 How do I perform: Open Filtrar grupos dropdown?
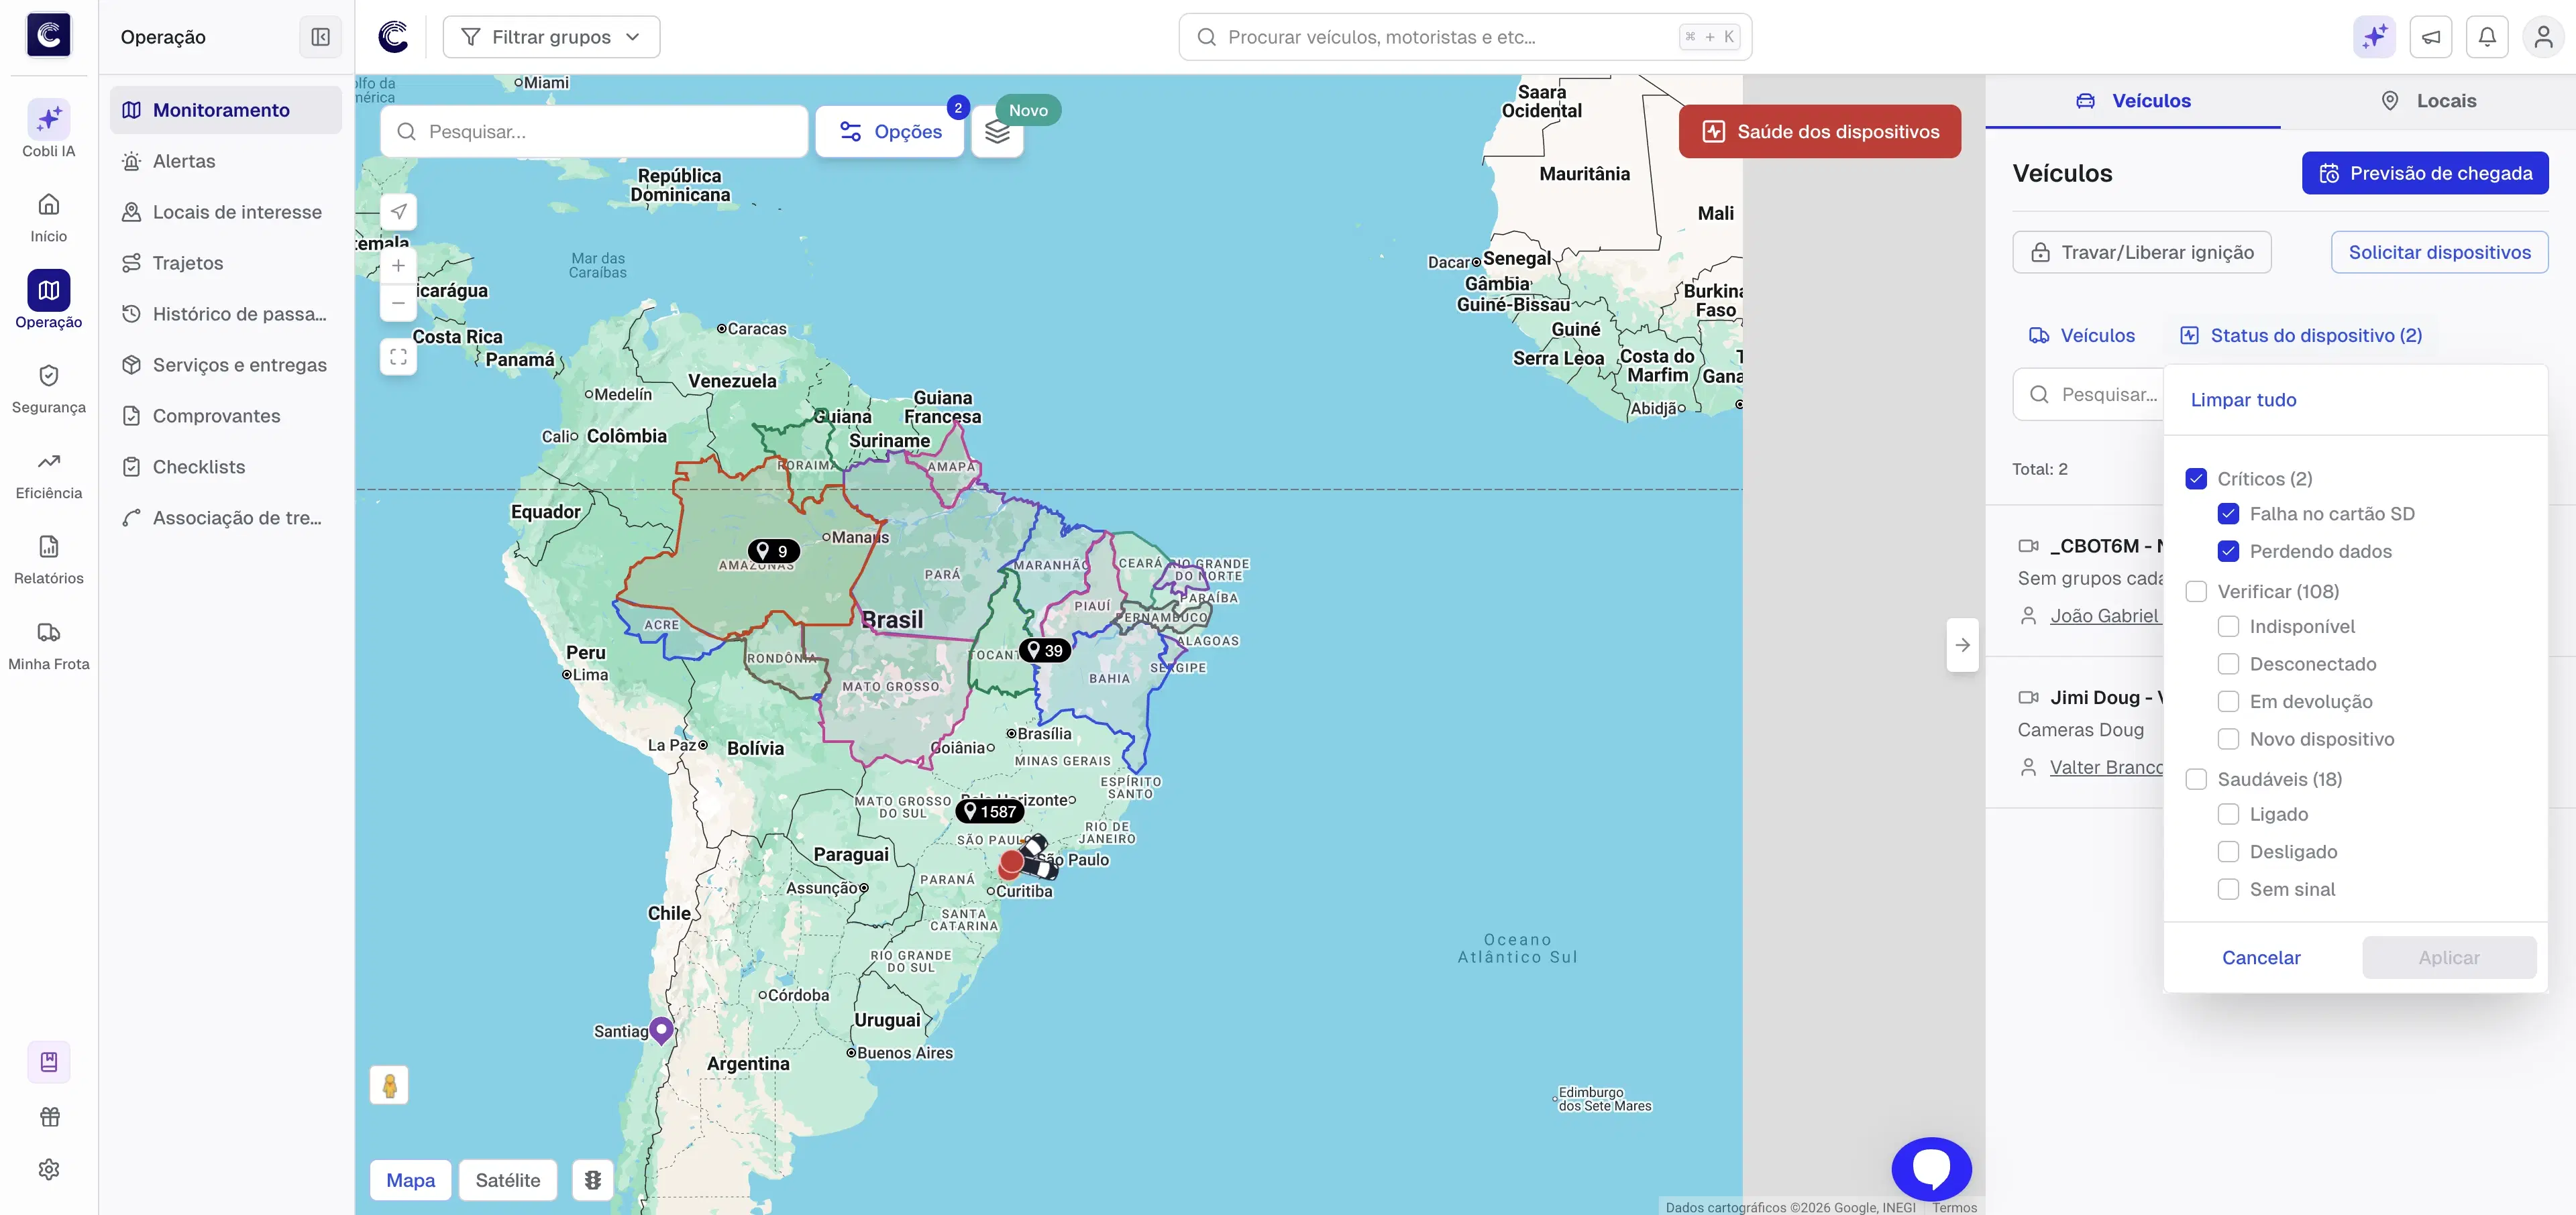coord(551,37)
